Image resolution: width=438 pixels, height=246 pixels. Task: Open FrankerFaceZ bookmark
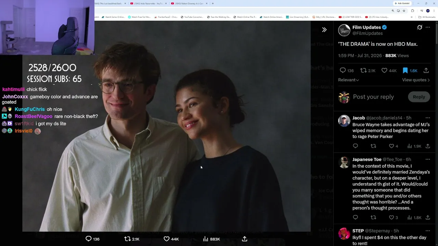(166, 17)
